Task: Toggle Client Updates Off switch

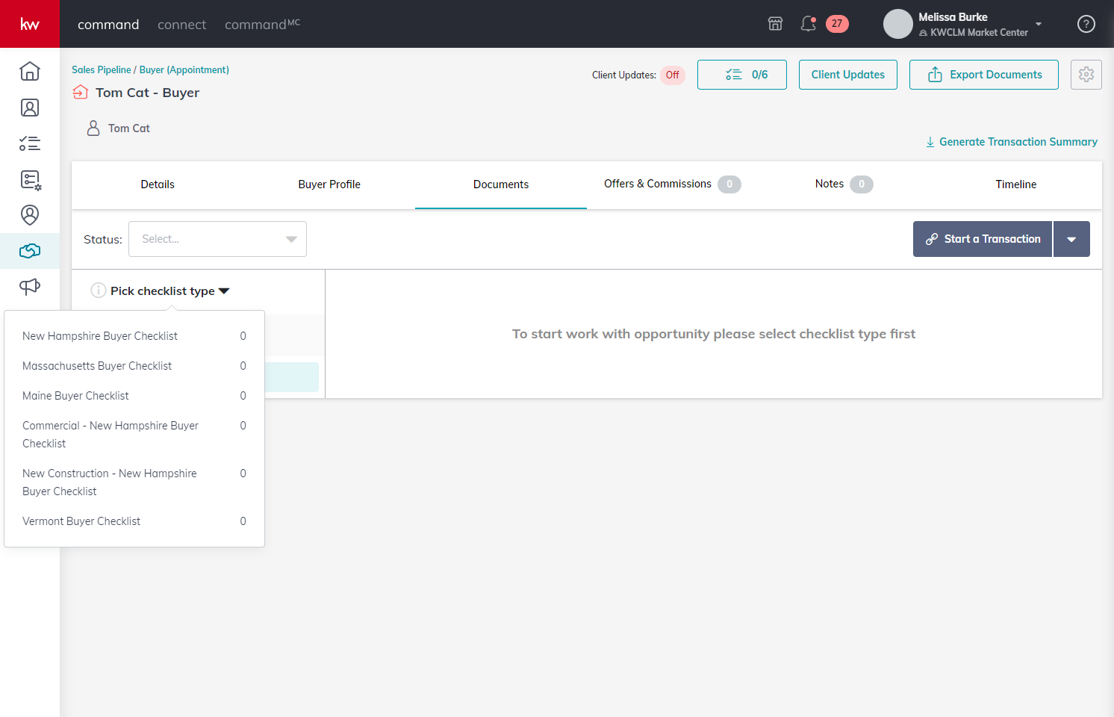Action: [672, 75]
